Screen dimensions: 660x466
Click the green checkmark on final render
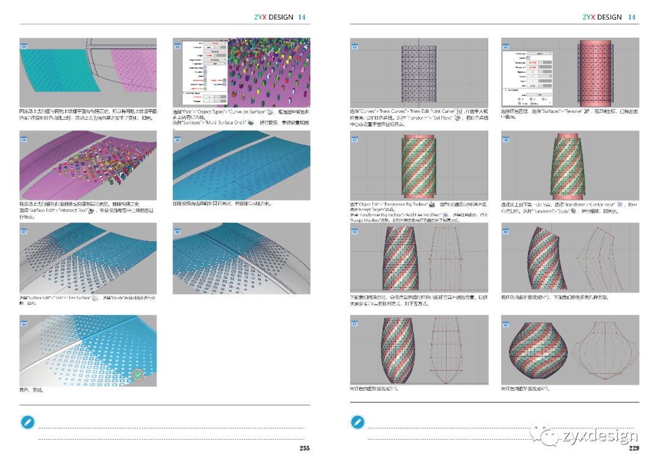point(137,374)
